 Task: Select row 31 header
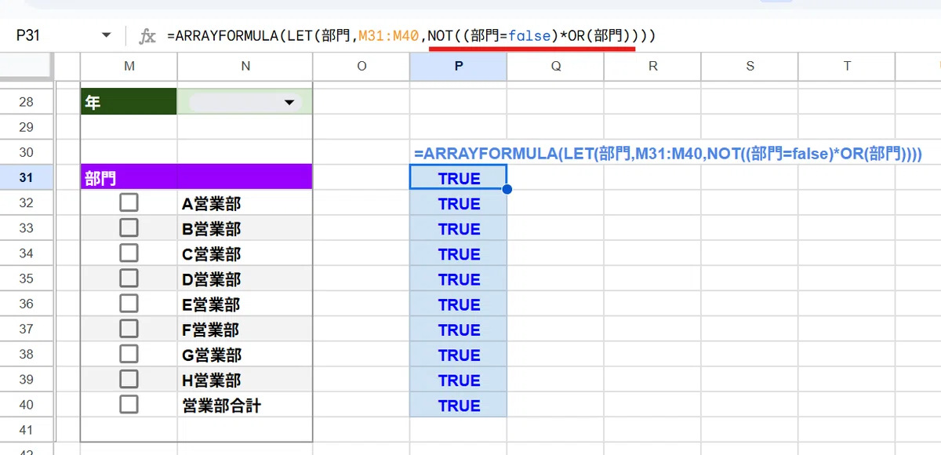pos(26,177)
